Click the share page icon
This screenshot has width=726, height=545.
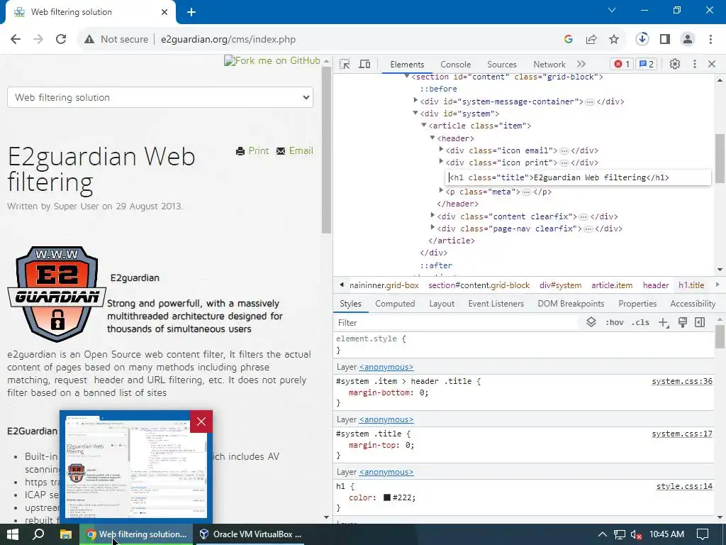[591, 40]
